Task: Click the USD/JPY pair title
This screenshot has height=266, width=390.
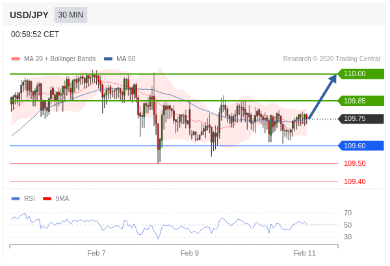Action: pos(29,15)
